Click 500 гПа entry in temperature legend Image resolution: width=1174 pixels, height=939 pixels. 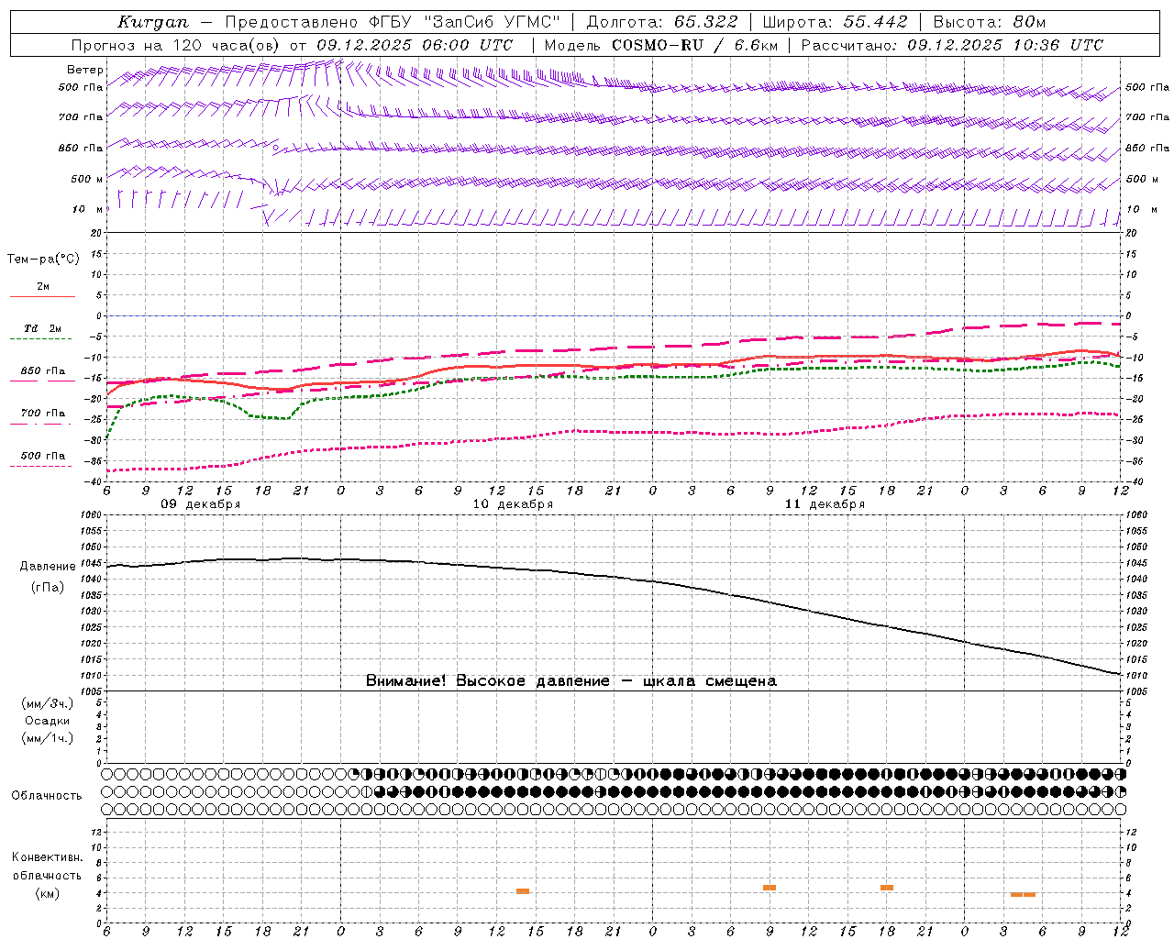tap(43, 456)
